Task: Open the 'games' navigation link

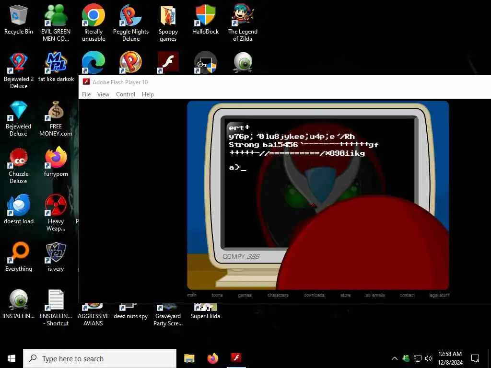Action: coord(245,295)
